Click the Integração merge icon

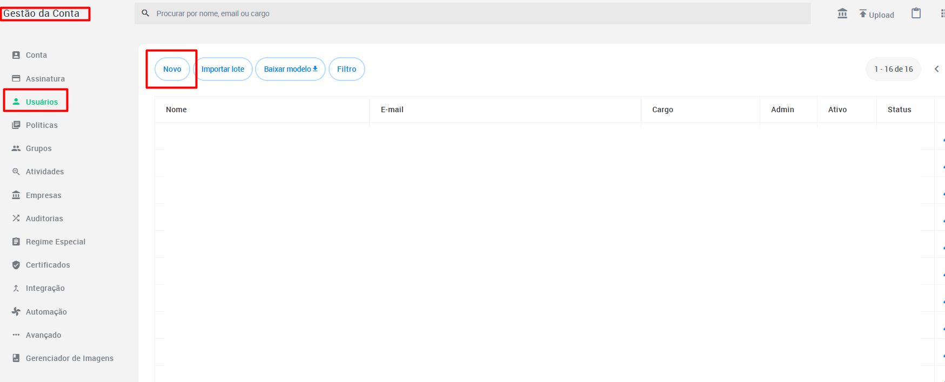pos(16,288)
